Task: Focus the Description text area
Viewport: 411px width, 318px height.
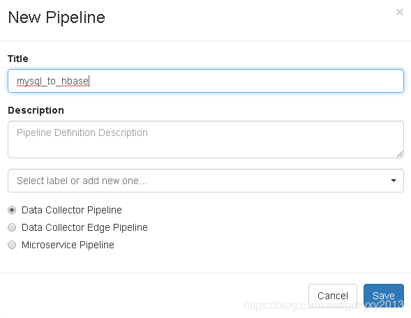Action: click(x=205, y=139)
